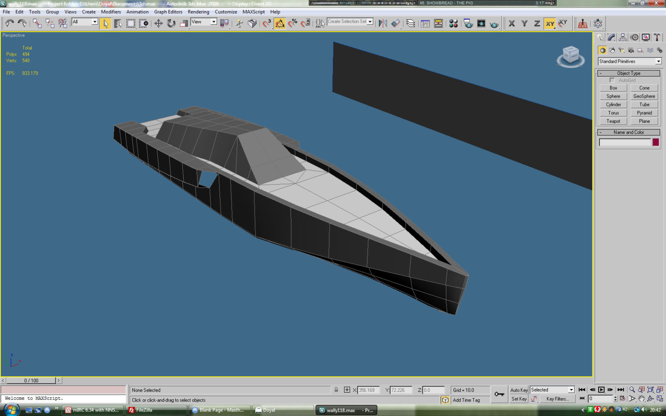This screenshot has width=666, height=416.
Task: Open the Modifiers menu
Action: (111, 12)
